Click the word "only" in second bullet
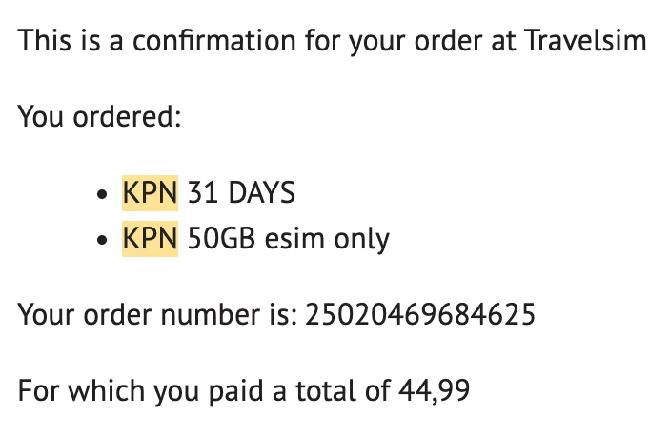The image size is (669, 436). pos(361,238)
